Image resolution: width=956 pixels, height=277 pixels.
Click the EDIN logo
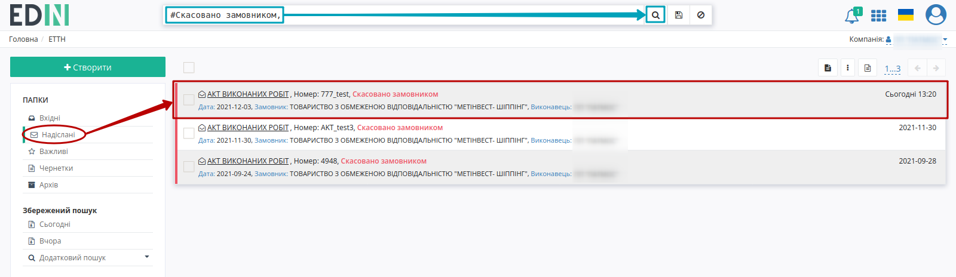tap(39, 15)
